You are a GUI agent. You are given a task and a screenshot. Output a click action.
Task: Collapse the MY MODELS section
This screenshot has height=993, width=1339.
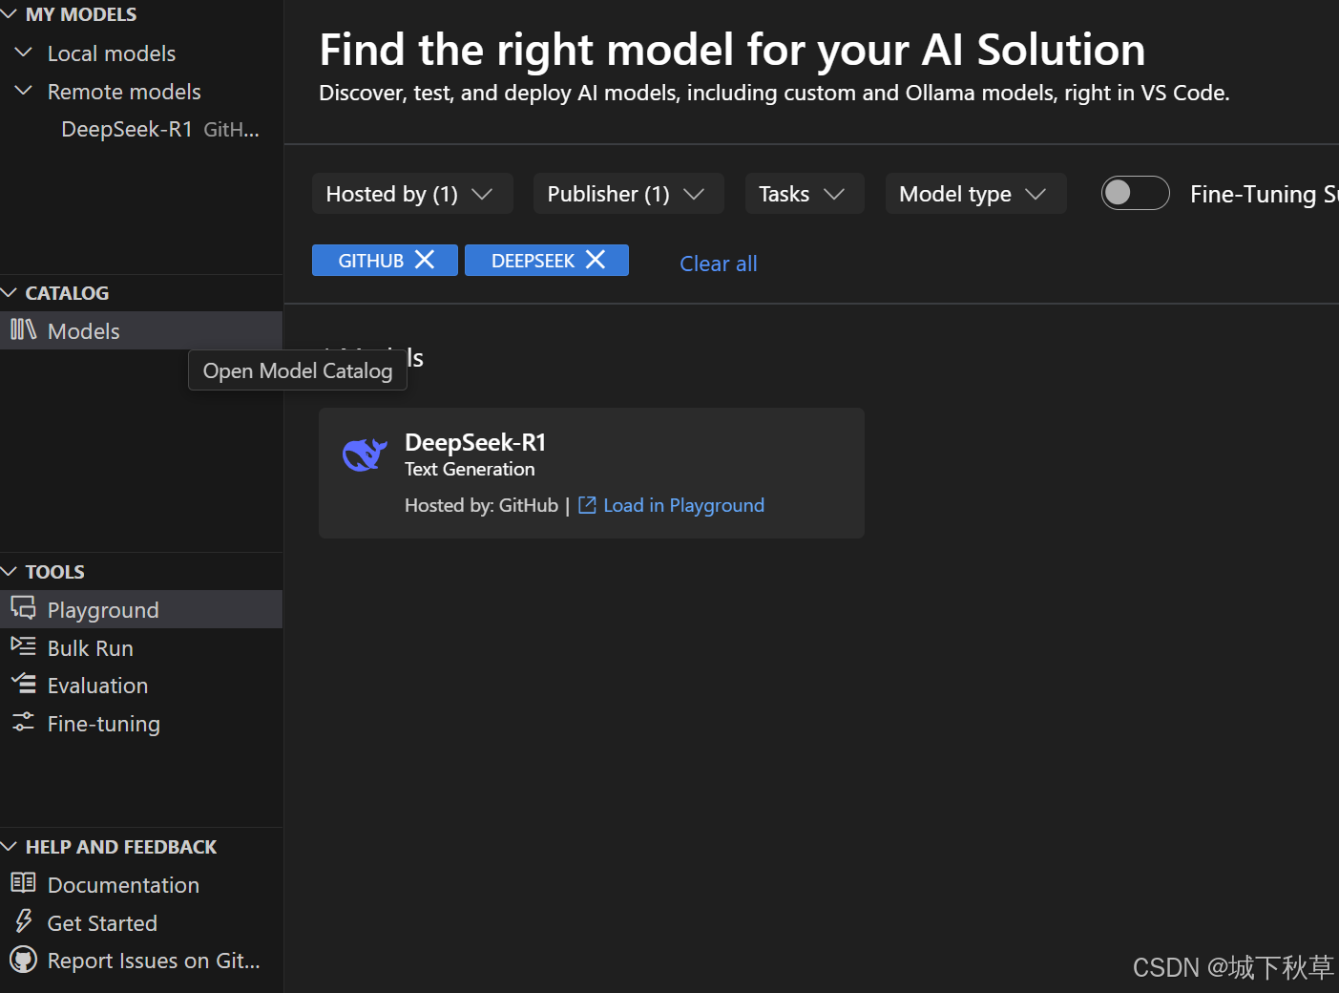10,14
